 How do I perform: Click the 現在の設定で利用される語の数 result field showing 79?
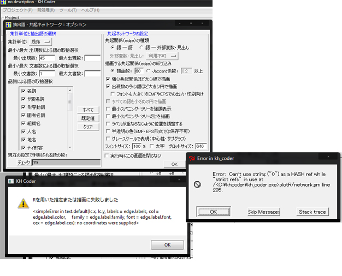tap(66, 163)
